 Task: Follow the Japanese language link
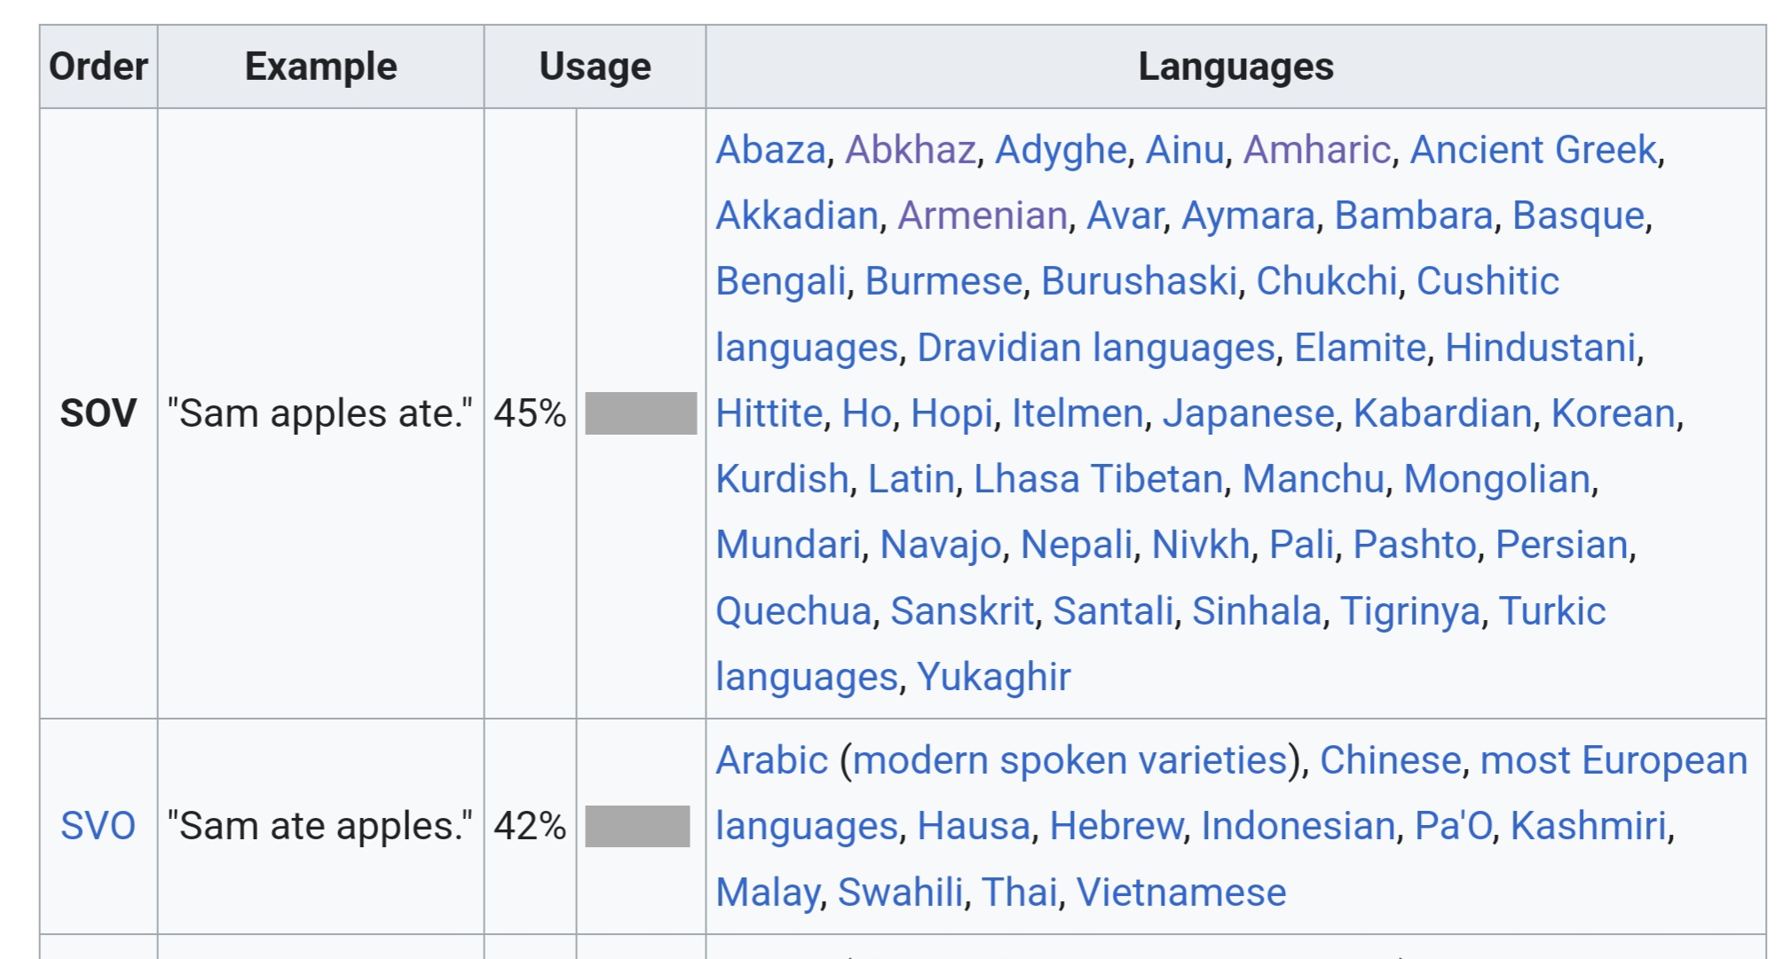pos(1249,413)
